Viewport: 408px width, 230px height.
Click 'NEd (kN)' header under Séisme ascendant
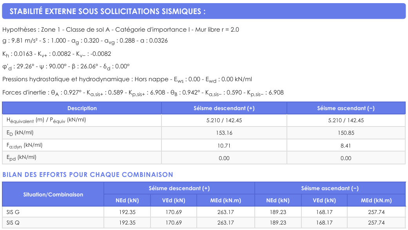[x=278, y=200]
